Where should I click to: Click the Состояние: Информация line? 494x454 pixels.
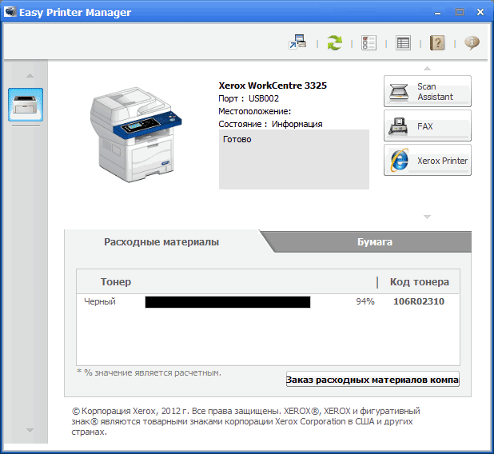pyautogui.click(x=270, y=124)
